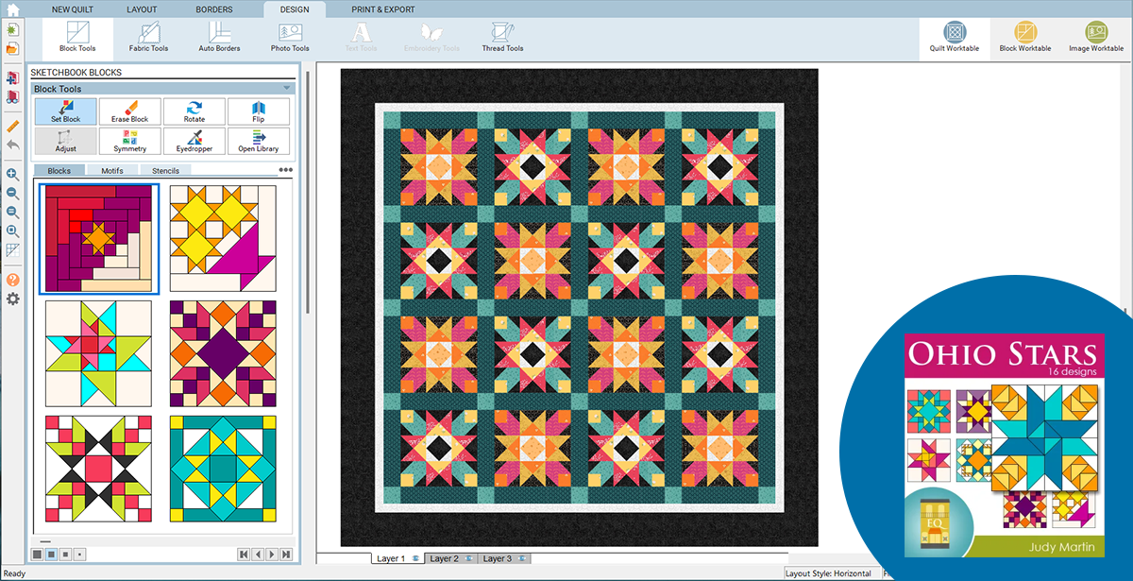
Task: Toggle Layer 2 visibility eye icon
Action: click(x=467, y=559)
